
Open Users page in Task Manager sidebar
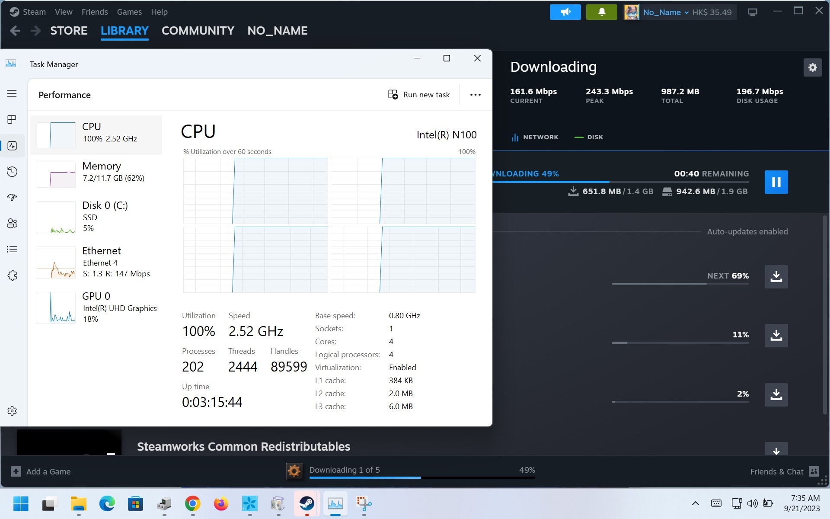[x=12, y=223]
